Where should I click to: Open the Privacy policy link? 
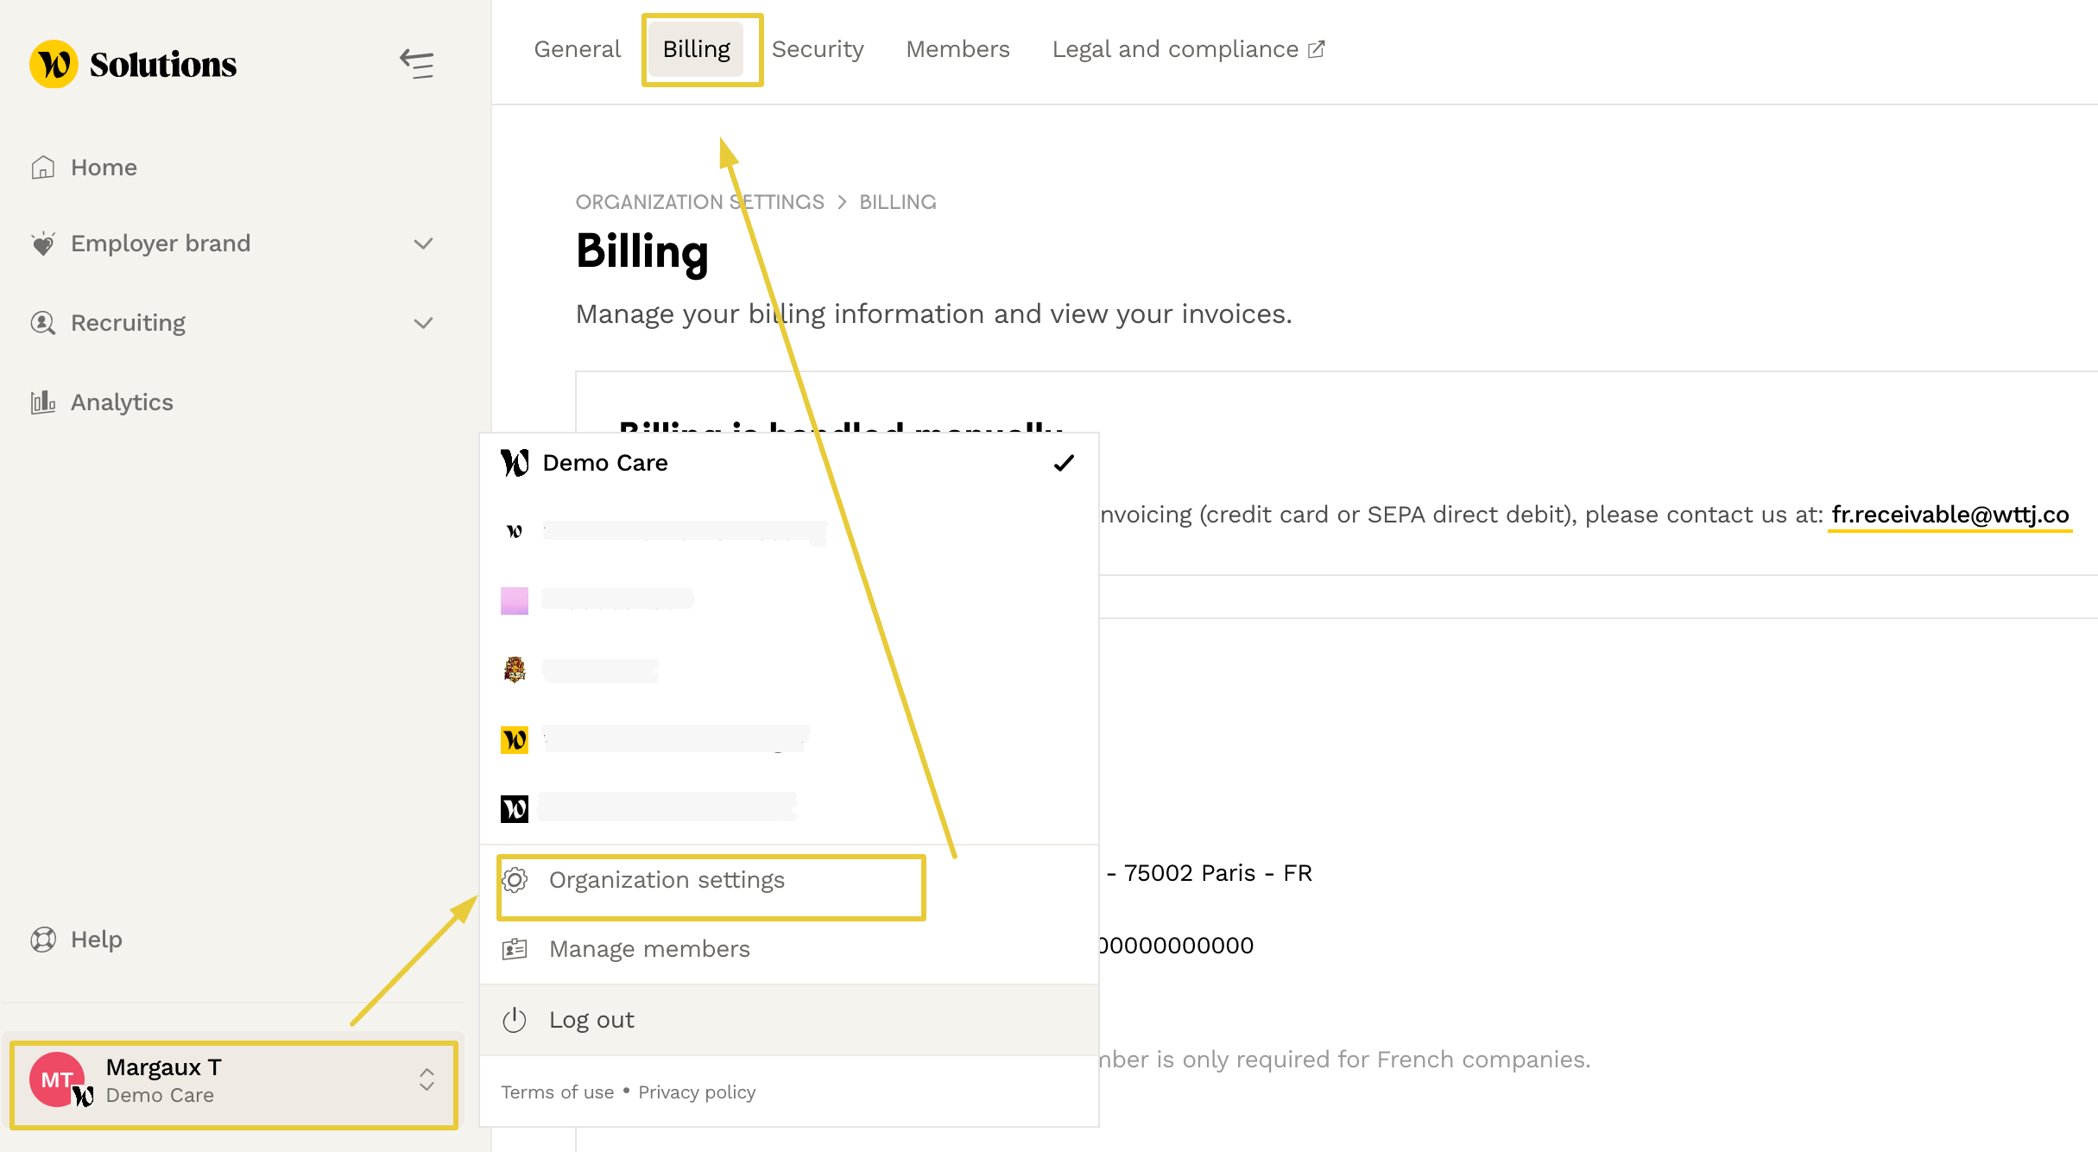click(697, 1092)
